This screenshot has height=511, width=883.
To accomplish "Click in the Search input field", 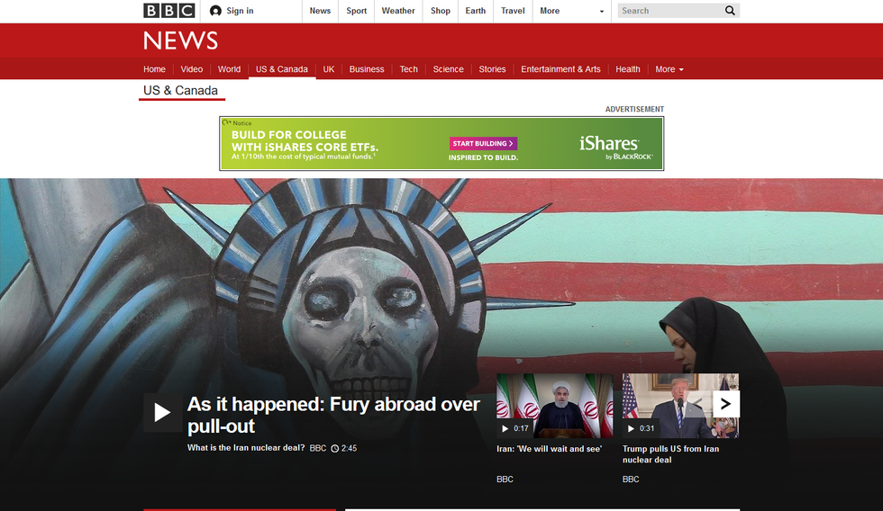I will coord(670,11).
